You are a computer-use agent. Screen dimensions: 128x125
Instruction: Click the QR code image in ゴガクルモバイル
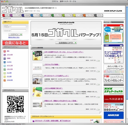point(15,104)
